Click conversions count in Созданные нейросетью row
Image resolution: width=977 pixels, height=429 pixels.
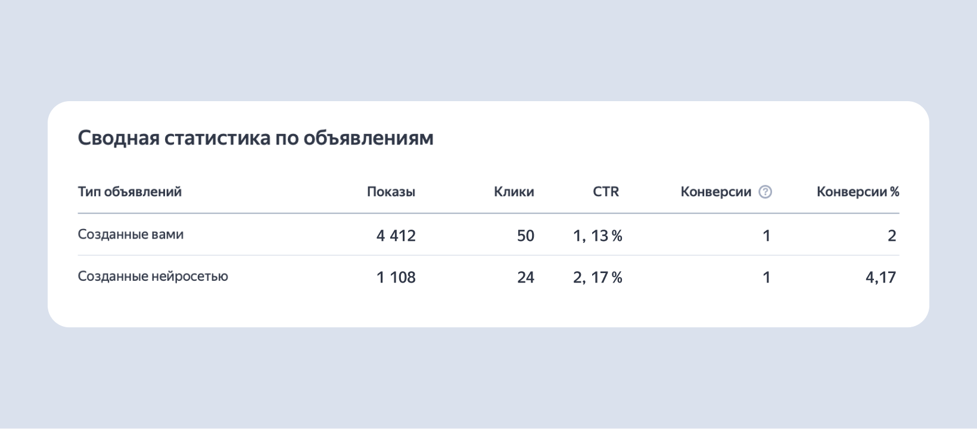(767, 277)
